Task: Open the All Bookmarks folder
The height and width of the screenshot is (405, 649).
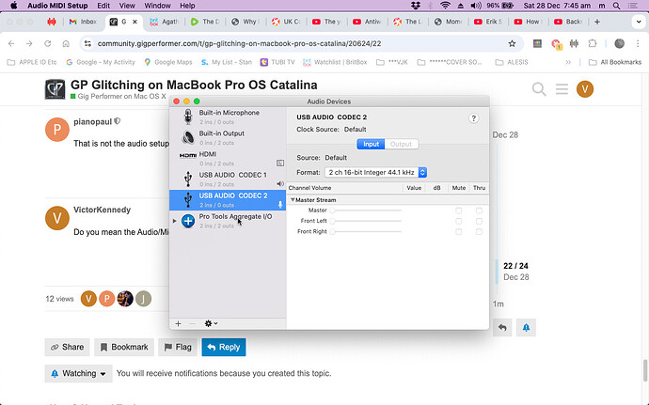Action: coord(615,62)
